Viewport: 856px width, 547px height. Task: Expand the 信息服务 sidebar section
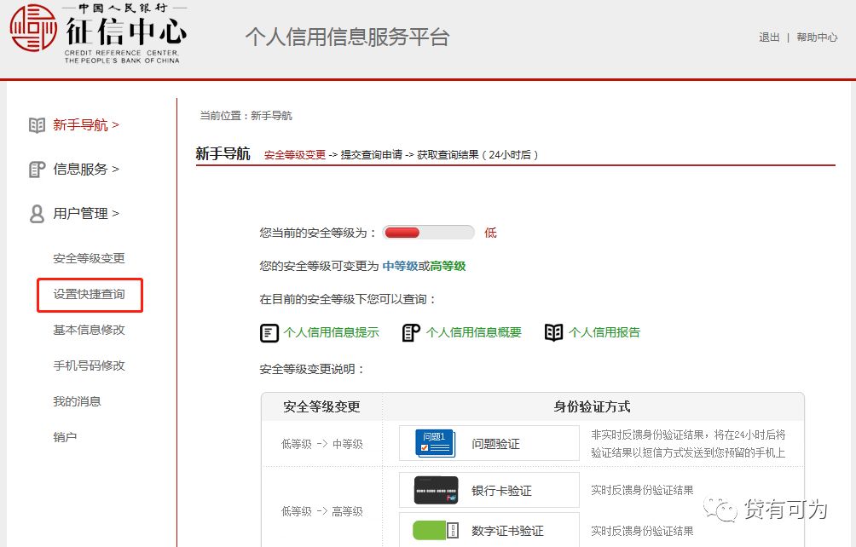tap(82, 169)
